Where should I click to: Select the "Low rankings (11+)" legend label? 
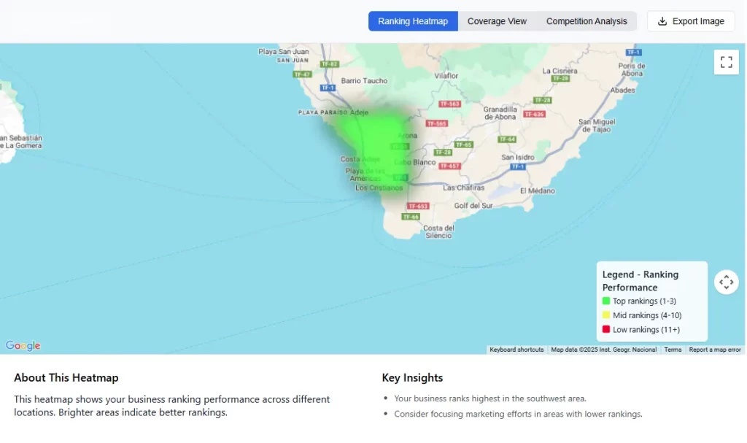point(646,329)
